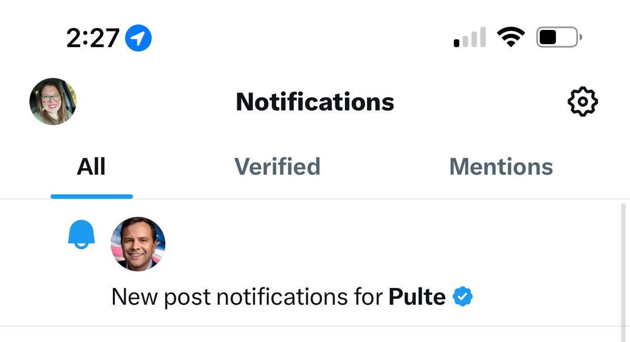Screen dimensions: 630x342
Task: Tap the blue bell notification icon
Action: pos(81,234)
